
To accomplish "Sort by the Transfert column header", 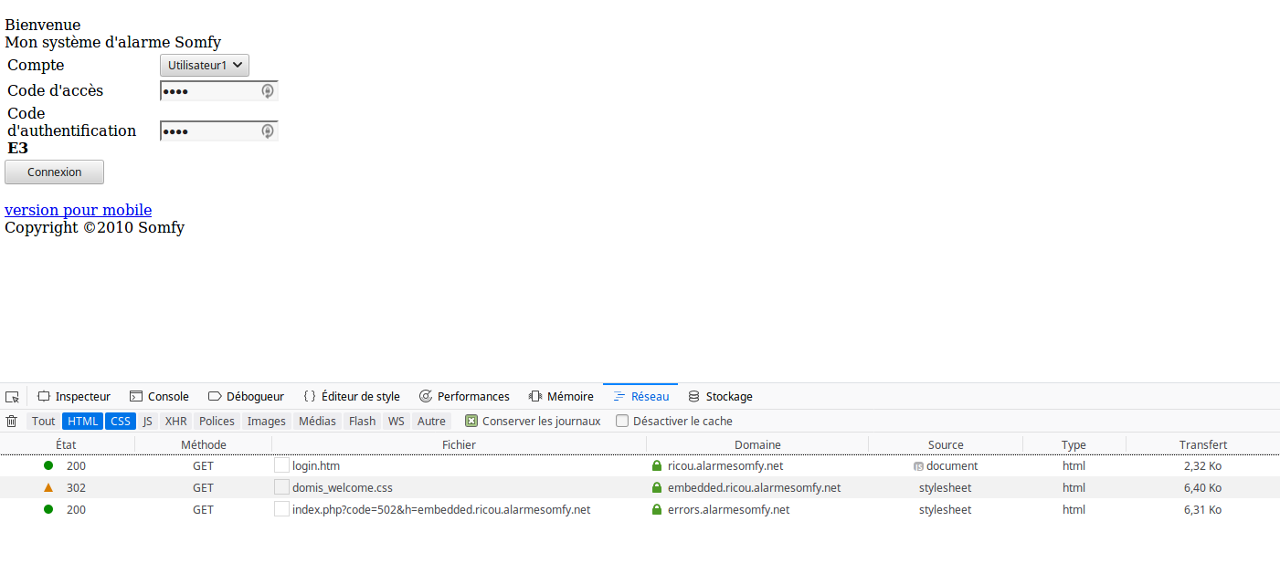I will click(1202, 444).
